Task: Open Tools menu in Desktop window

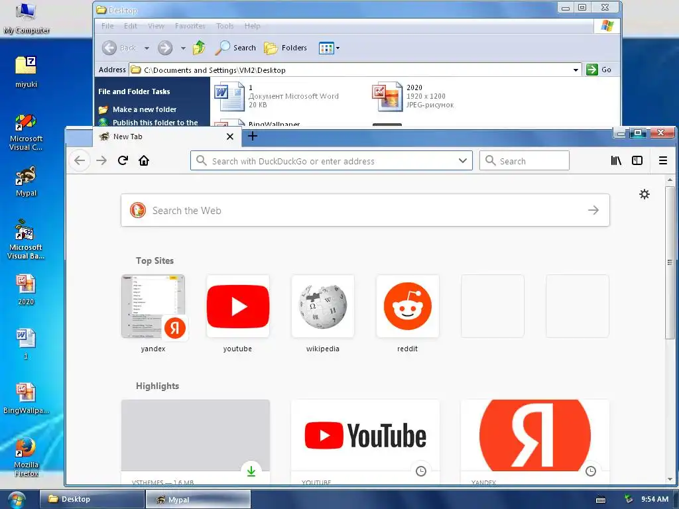Action: 225,26
